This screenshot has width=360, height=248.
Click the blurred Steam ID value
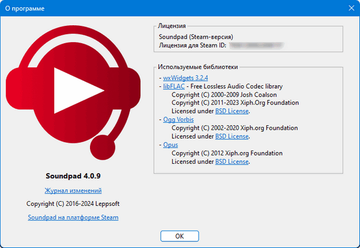256,45
